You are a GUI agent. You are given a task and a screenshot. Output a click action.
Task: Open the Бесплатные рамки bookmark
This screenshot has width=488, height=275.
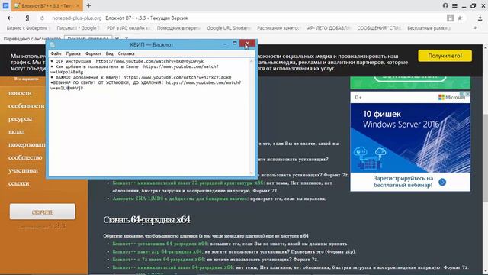pyautogui.click(x=429, y=28)
